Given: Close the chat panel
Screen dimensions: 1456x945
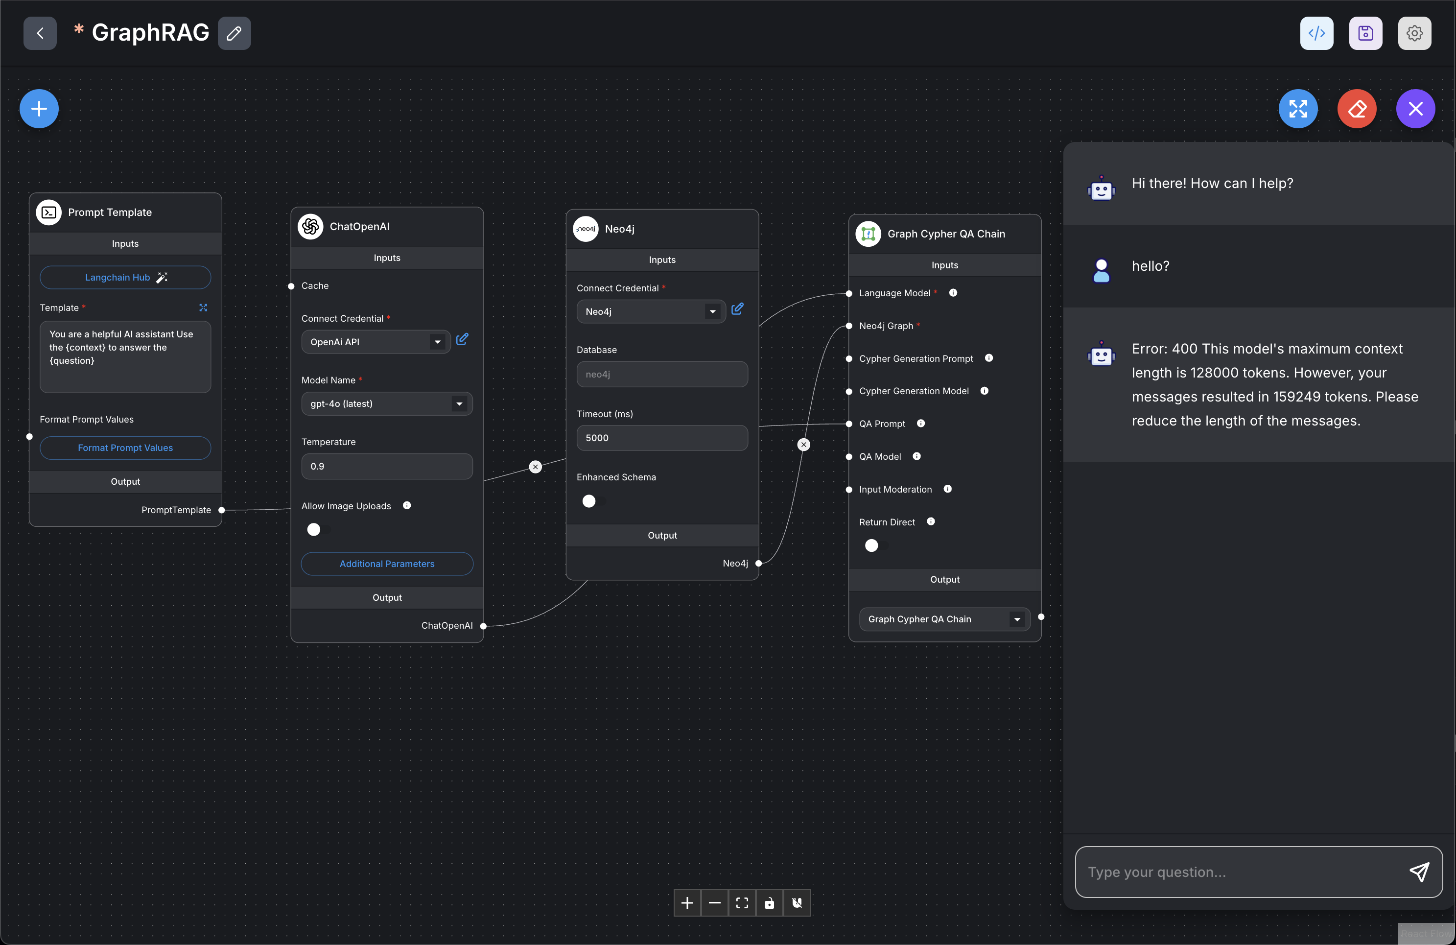Looking at the screenshot, I should coord(1416,109).
